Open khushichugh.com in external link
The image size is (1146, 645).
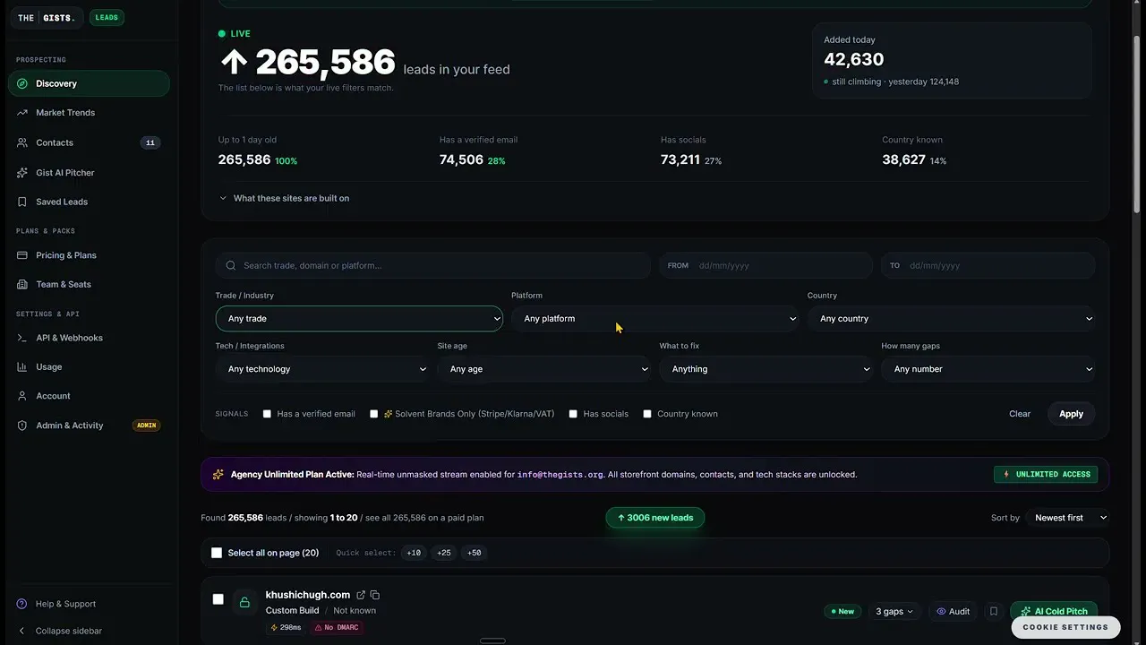361,595
